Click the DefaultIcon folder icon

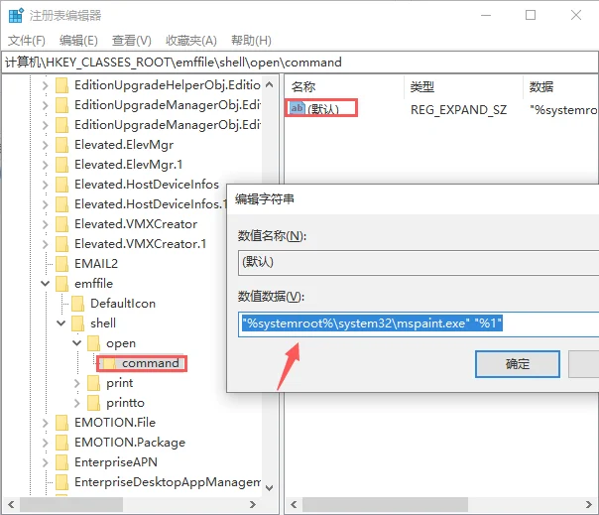77,304
